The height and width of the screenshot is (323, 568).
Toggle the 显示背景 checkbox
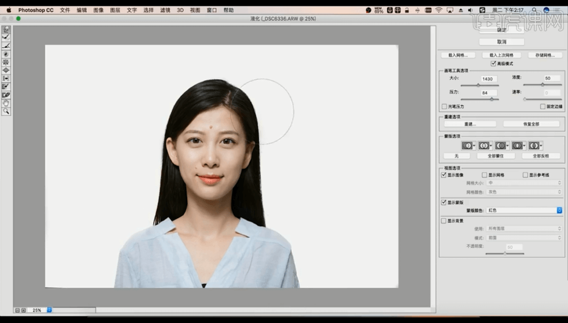(x=444, y=221)
